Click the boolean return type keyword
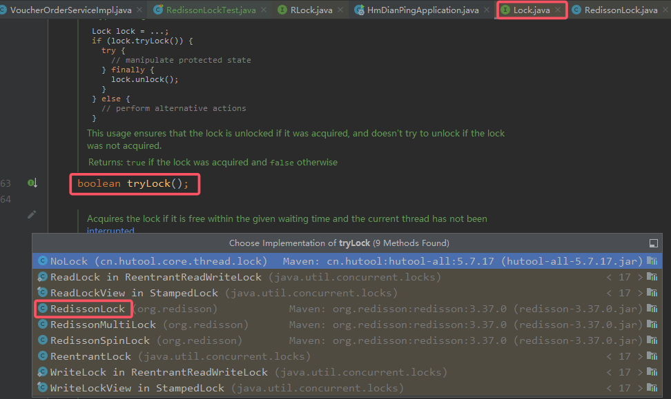 click(99, 183)
